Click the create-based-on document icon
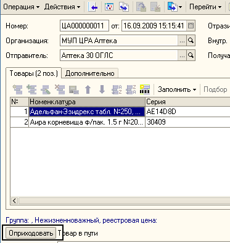 (x=172, y=7)
